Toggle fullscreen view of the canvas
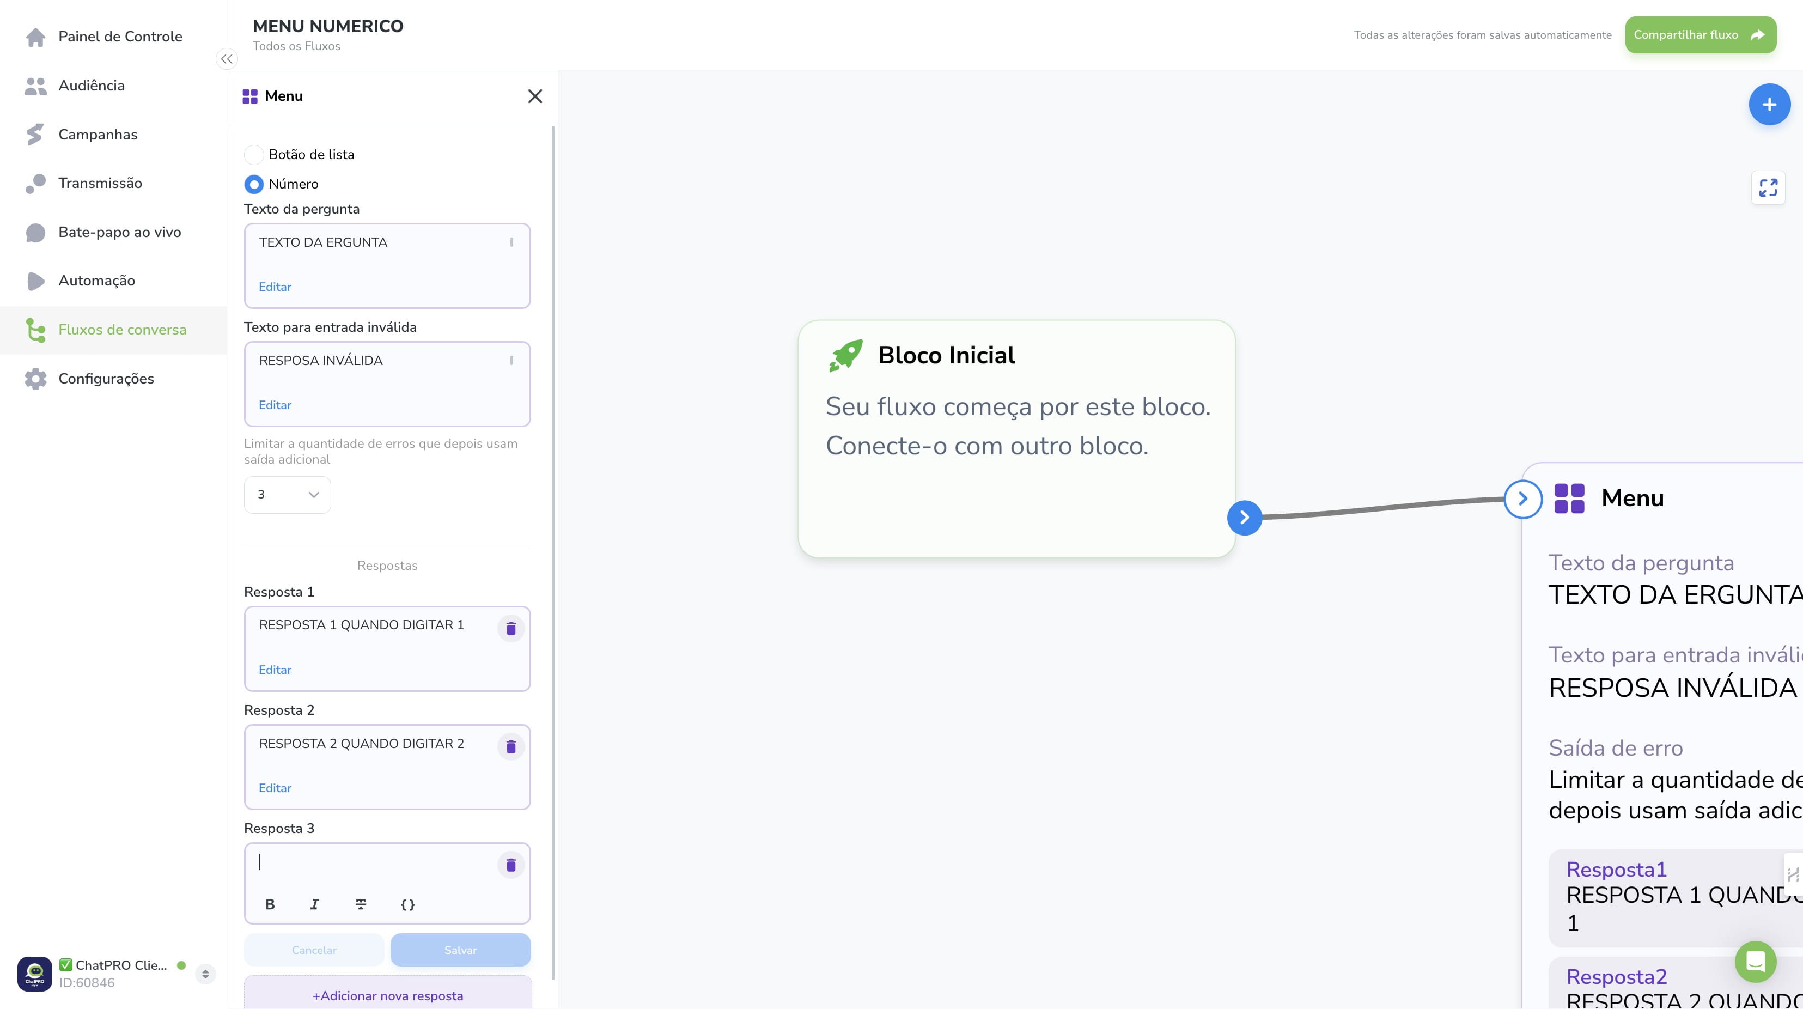The height and width of the screenshot is (1009, 1803). [1768, 187]
